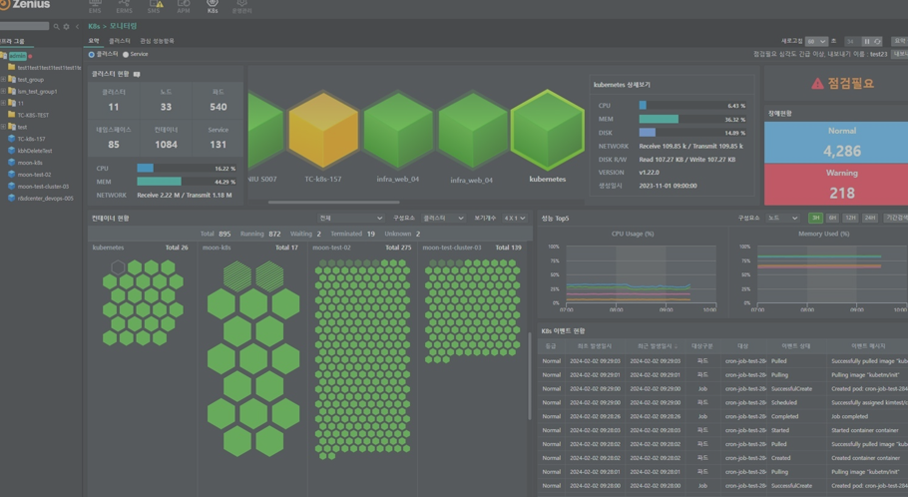Viewport: 908px width, 497px height.
Task: Select the highlighted kubernetes cluster cube
Action: 547,131
